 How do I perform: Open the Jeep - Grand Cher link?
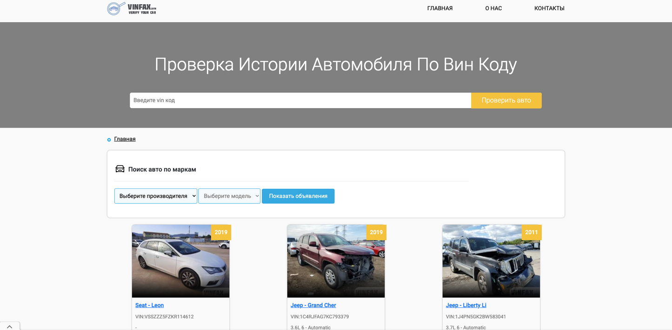coord(313,305)
